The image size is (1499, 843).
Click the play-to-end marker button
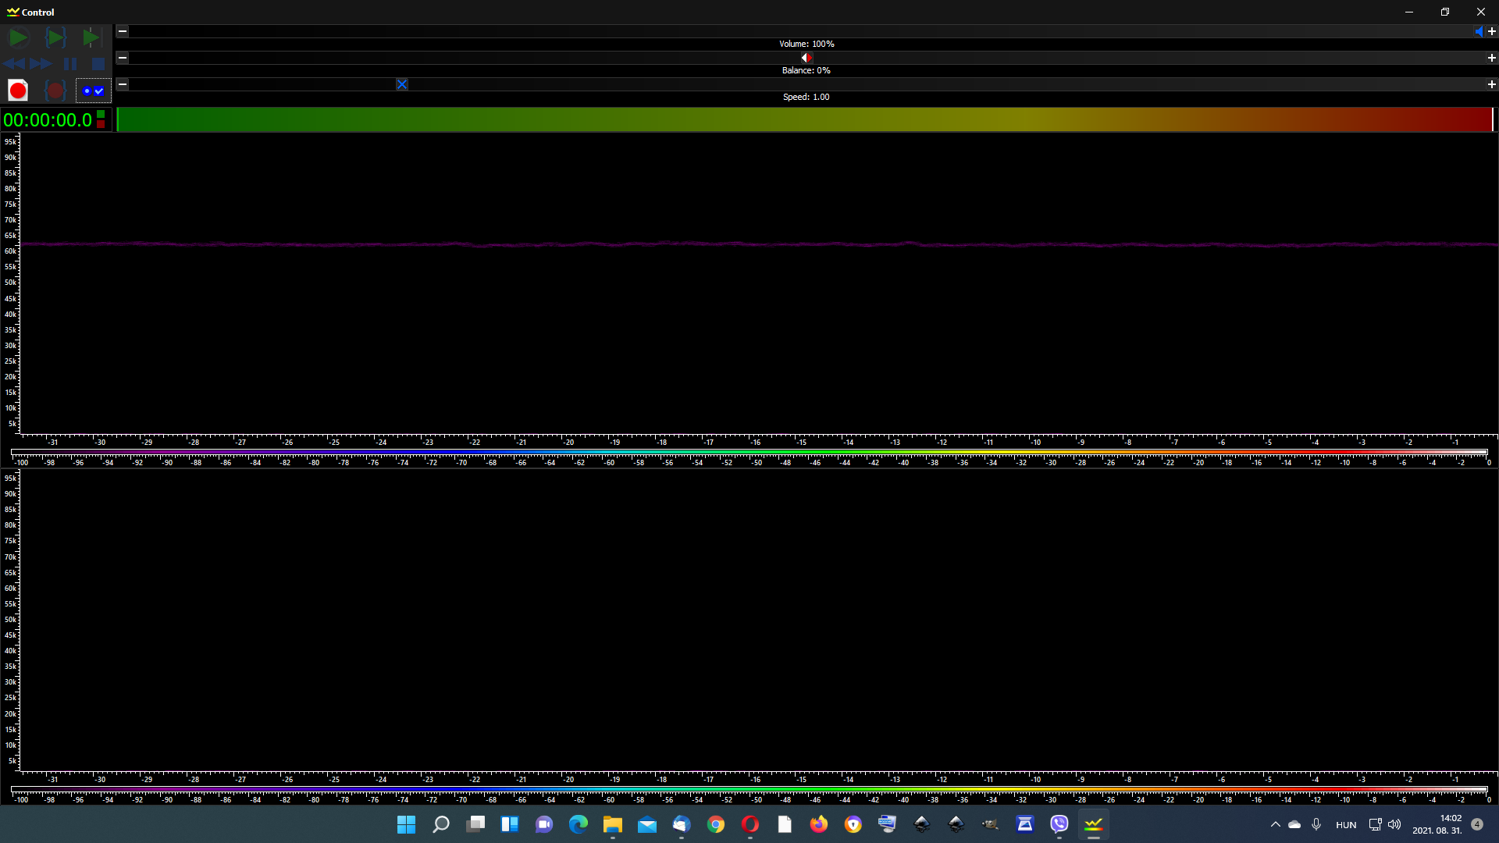(91, 37)
